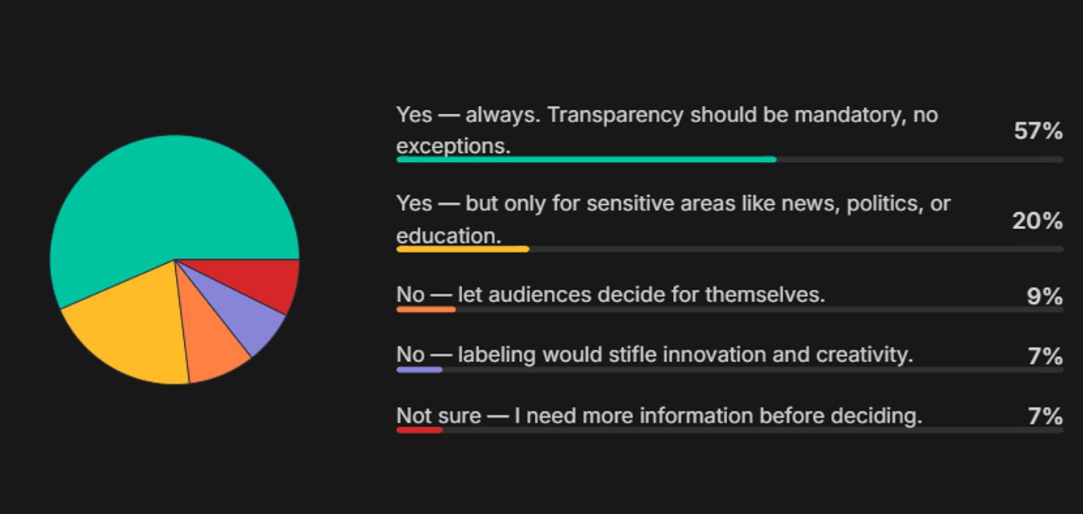Click the 7% next to the Not sure option
The height and width of the screenshot is (514, 1083).
1045,416
